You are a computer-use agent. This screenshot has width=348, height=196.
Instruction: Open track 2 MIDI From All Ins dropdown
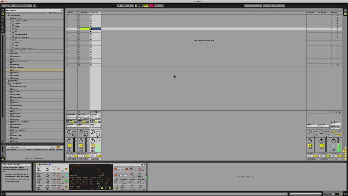point(83,116)
